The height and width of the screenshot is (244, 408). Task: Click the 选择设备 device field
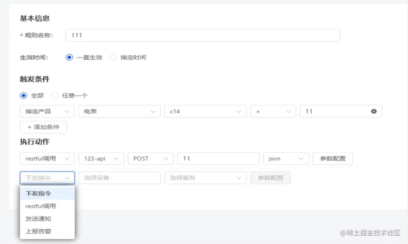click(119, 177)
